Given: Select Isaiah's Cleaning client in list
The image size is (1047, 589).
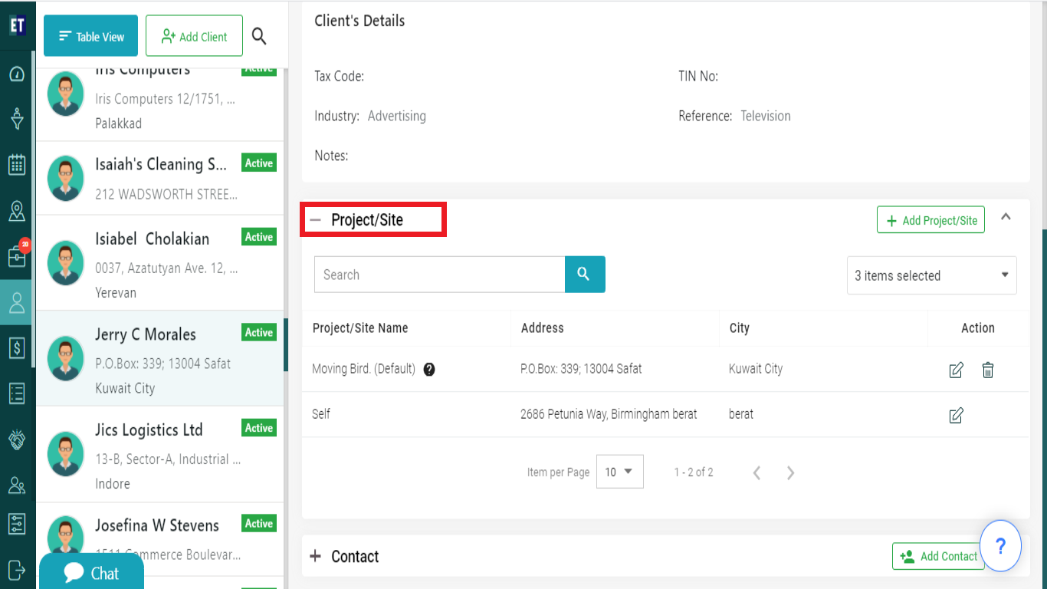Looking at the screenshot, I should (x=159, y=178).
